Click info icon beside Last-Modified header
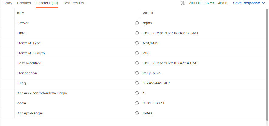269x126 pixels. tap(137, 63)
